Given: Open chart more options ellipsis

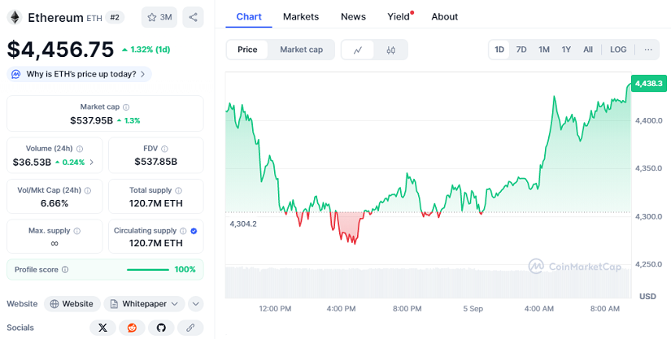Looking at the screenshot, I should (648, 50).
